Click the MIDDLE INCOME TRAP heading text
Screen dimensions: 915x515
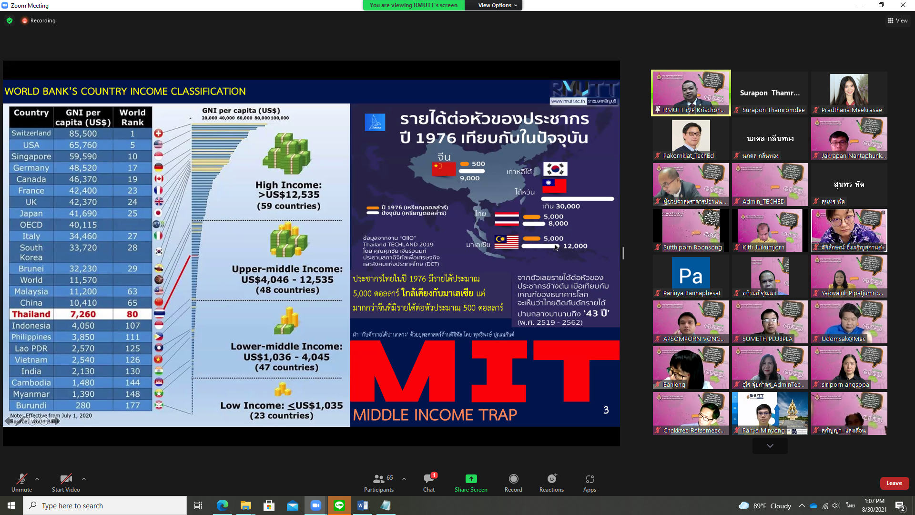pyautogui.click(x=435, y=415)
